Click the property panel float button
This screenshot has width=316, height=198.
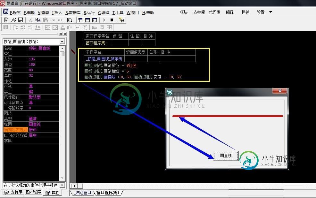(61, 34)
